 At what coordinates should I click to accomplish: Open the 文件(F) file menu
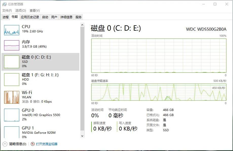pos(7,11)
